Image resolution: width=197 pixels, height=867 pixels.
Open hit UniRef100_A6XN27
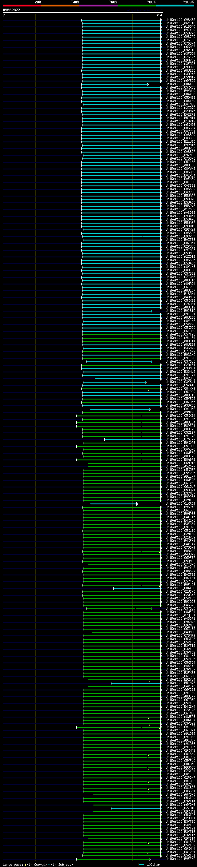[180, 47]
